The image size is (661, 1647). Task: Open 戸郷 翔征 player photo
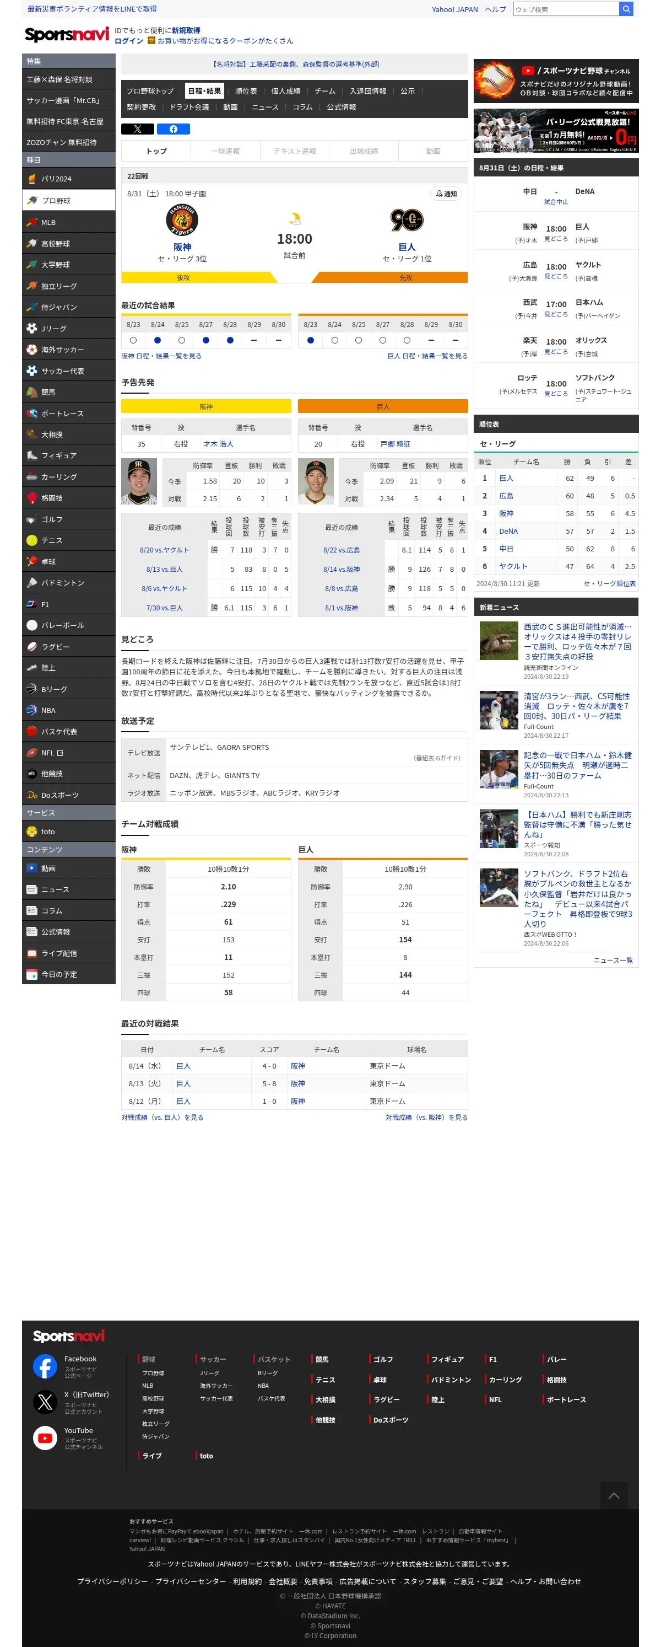coord(316,481)
